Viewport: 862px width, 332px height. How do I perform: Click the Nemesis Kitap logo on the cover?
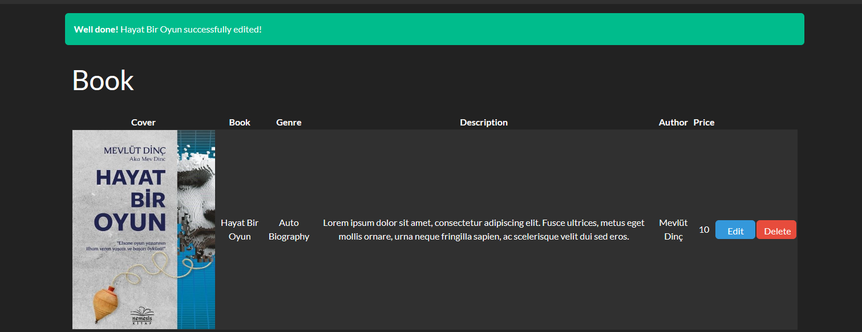pyautogui.click(x=143, y=314)
